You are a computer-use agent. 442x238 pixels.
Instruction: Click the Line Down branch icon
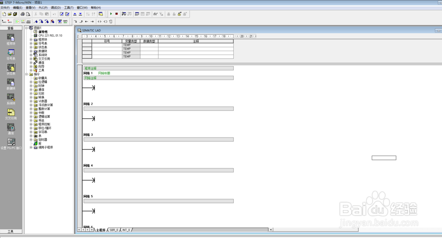point(75,21)
